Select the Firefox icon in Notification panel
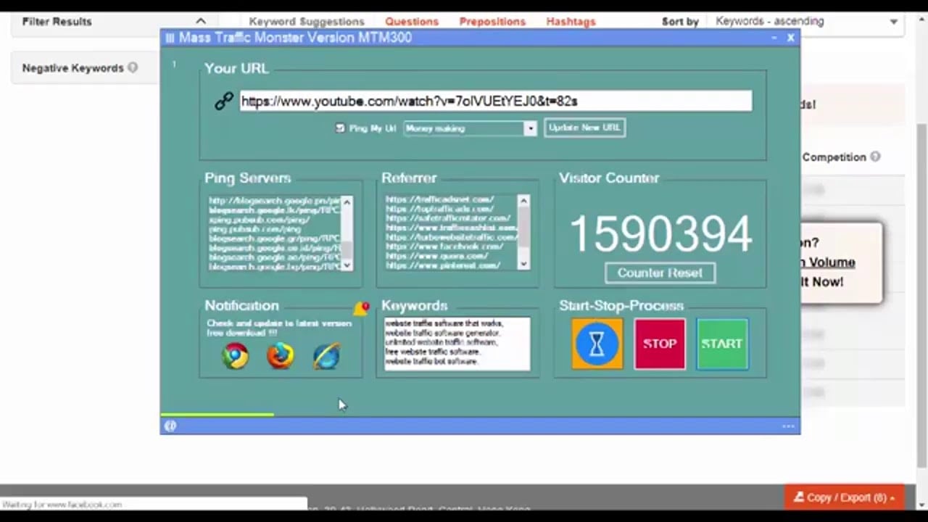The width and height of the screenshot is (928, 522). [x=280, y=355]
